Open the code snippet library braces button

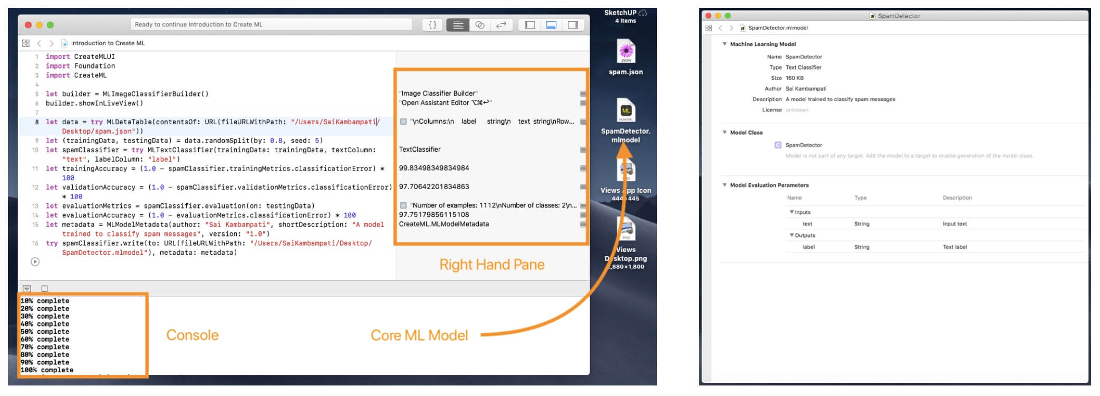pyautogui.click(x=432, y=25)
